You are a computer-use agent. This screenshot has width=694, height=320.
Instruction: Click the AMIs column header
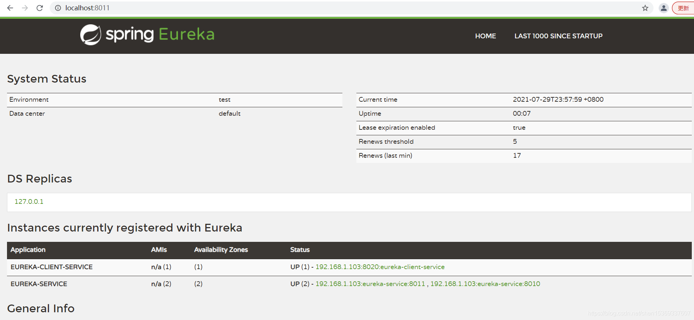(159, 250)
